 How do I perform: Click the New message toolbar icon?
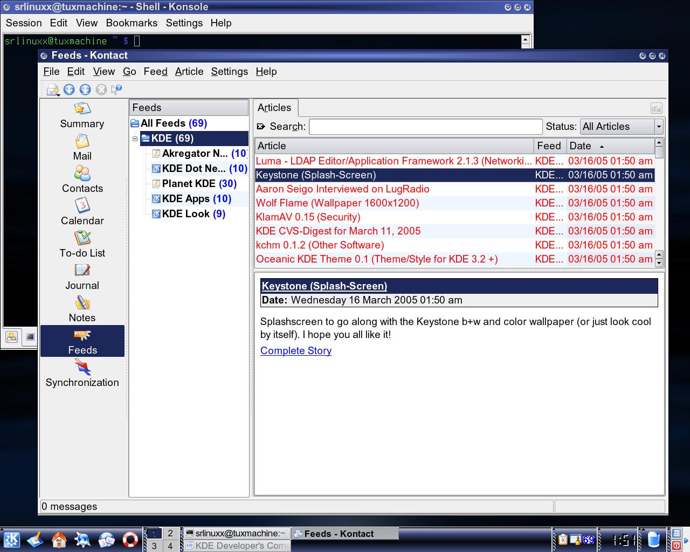(53, 89)
